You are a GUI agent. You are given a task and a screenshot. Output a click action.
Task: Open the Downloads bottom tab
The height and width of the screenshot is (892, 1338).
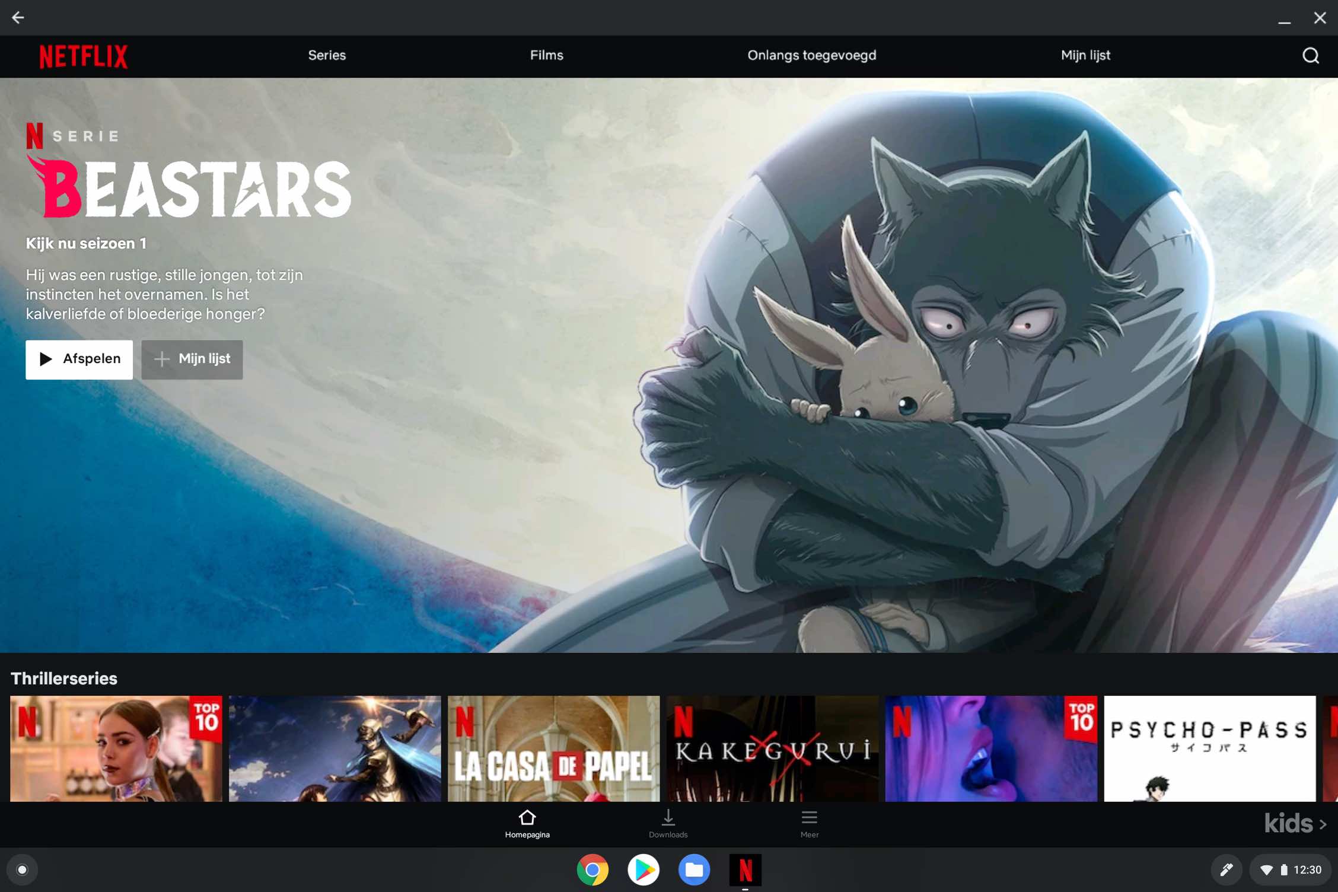pyautogui.click(x=668, y=824)
